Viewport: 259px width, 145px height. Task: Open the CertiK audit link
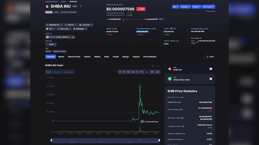pyautogui.click(x=51, y=44)
